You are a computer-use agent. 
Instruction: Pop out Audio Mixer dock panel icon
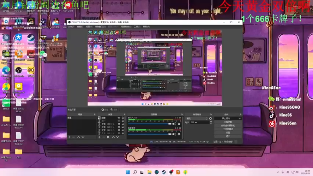182,115
